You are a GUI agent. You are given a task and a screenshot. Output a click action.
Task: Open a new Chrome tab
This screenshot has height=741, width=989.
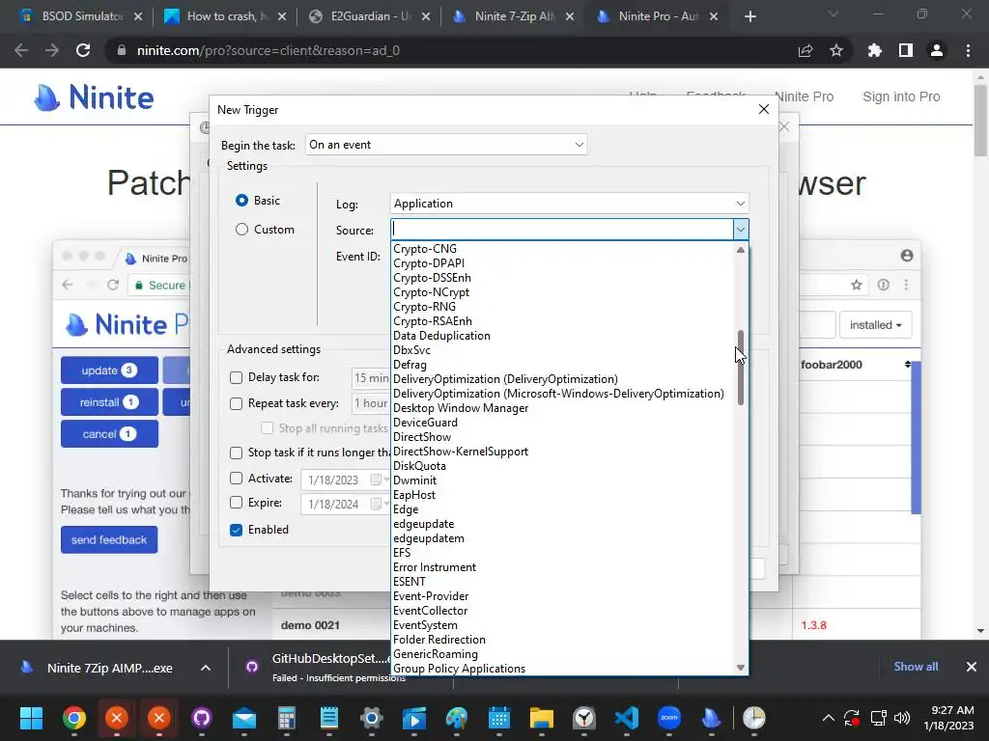pyautogui.click(x=749, y=16)
